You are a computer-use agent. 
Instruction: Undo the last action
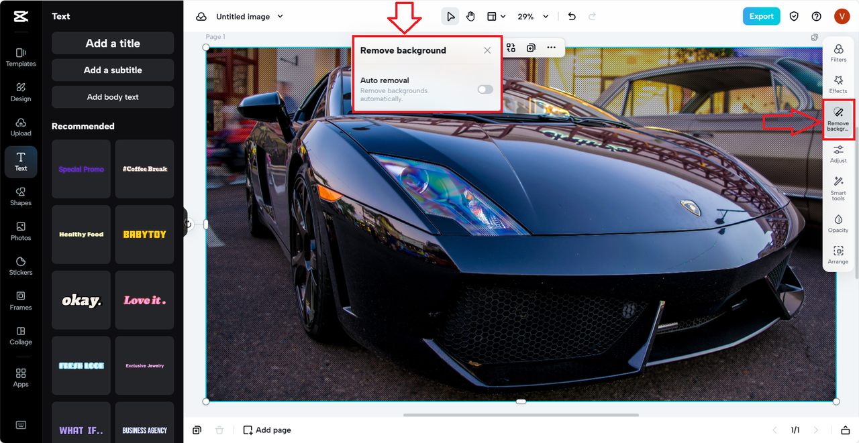(x=572, y=16)
